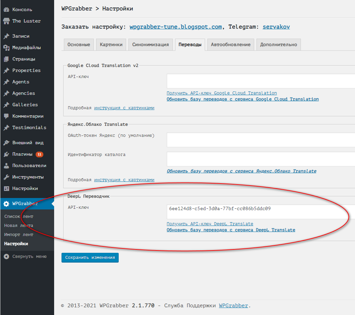Click the Внешний вид brush icon
355x315 pixels.
pyautogui.click(x=6, y=143)
